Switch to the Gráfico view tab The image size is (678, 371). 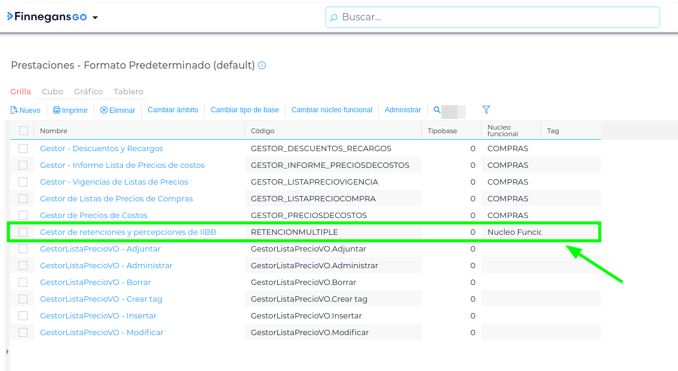pyautogui.click(x=88, y=91)
